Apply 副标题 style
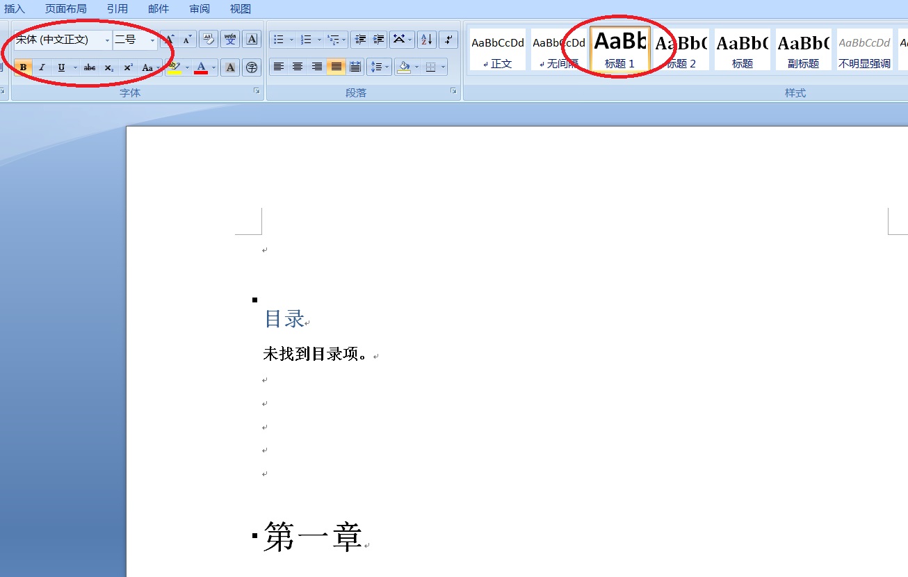Viewport: 908px width, 577px height. [804, 49]
